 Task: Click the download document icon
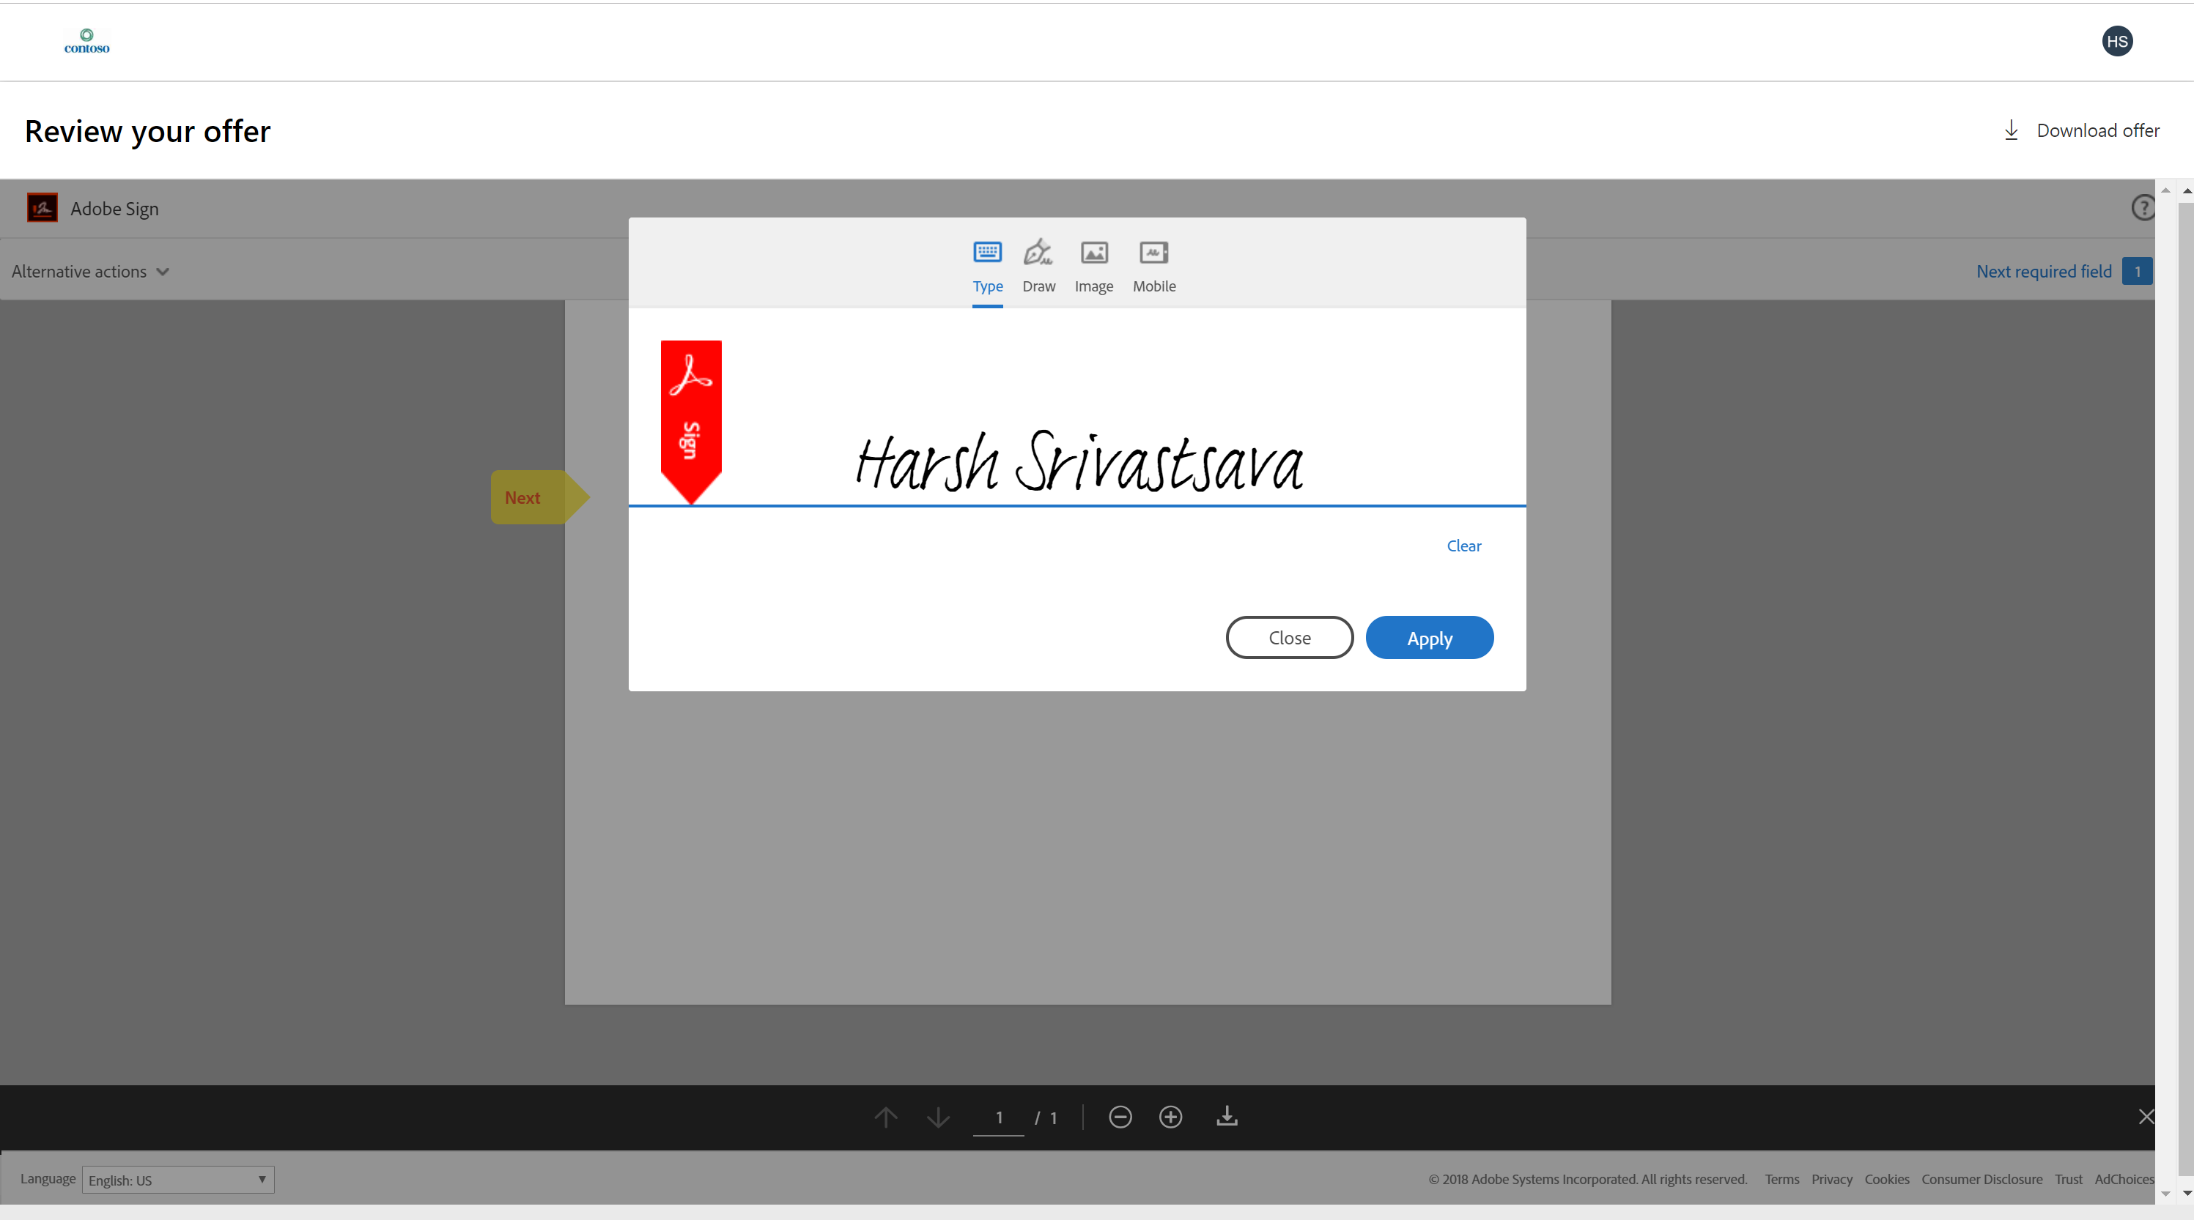coord(1227,1116)
